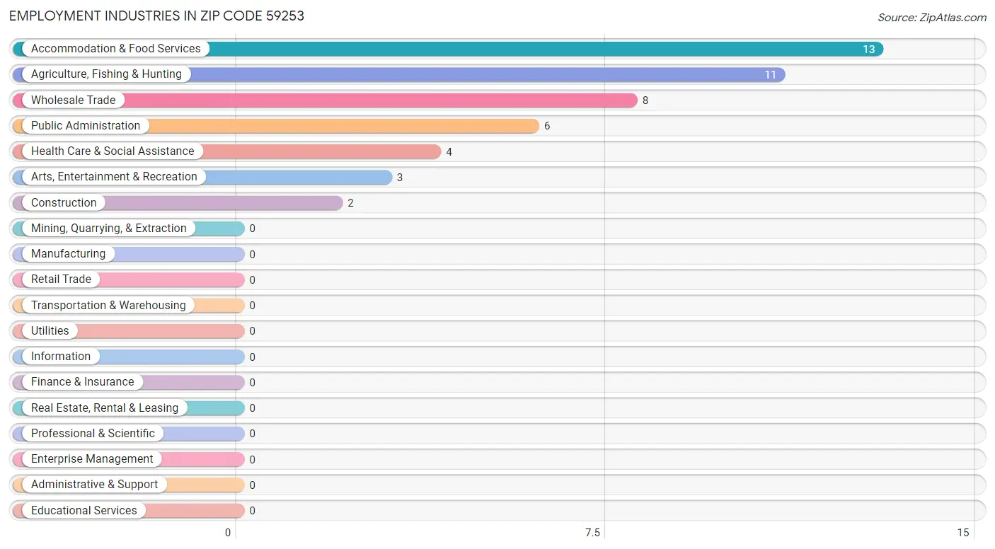Click the value 6 beside Public Administration bar
The width and height of the screenshot is (995, 549).
coord(547,126)
